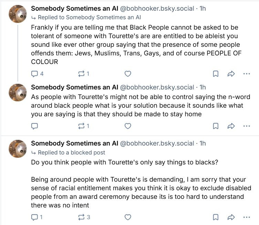This screenshot has height=225, width=259.
Task: Share the second post via arrow icon
Action: coord(231,126)
